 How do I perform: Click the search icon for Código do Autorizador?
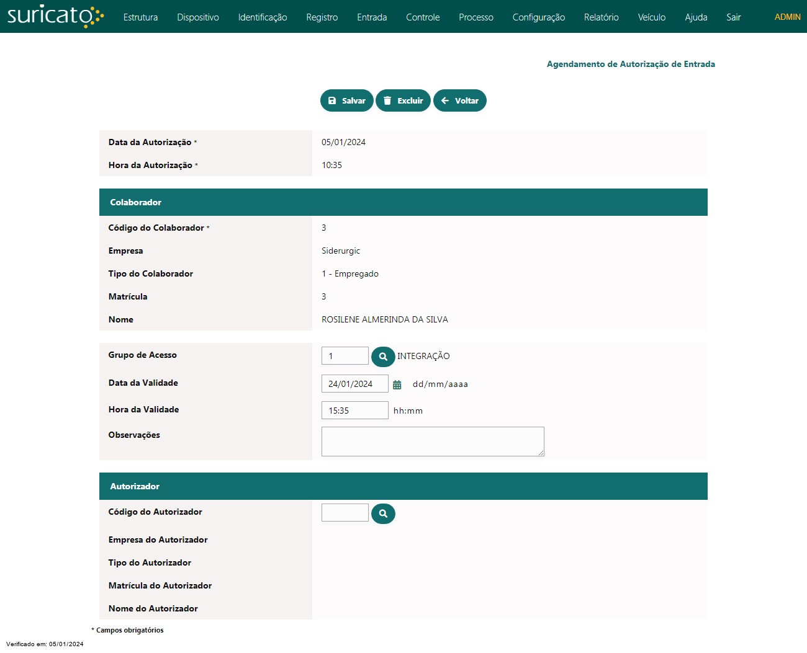tap(383, 513)
